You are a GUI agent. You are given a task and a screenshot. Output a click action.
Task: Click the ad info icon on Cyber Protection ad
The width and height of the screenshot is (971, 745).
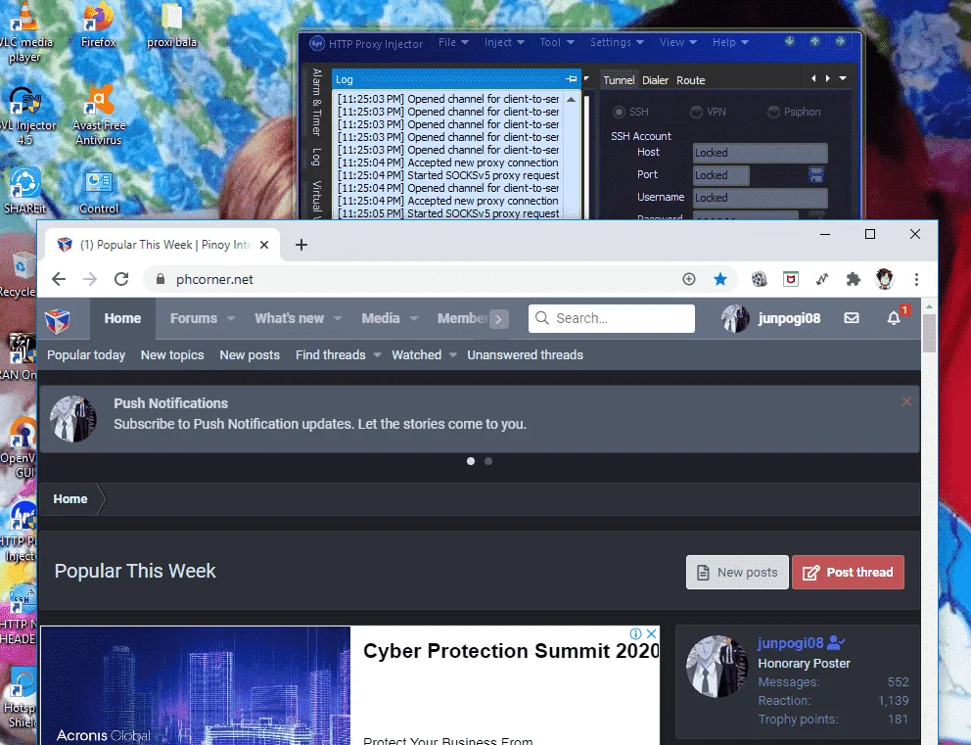(635, 633)
